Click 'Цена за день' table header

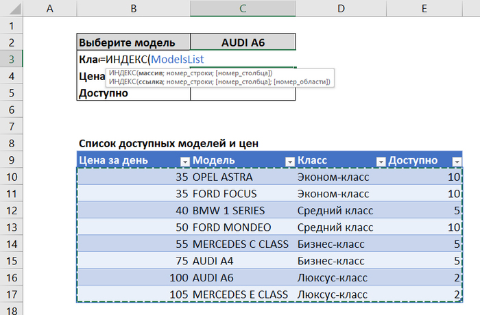point(113,160)
